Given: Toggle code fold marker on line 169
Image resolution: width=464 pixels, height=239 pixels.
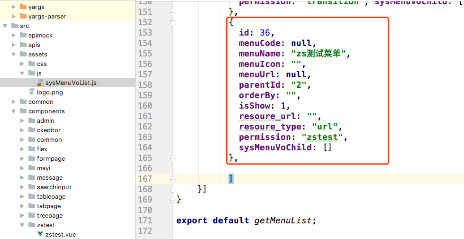Looking at the screenshot, I should click(x=173, y=200).
